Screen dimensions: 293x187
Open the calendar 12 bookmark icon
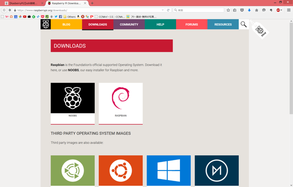pyautogui.click(x=16, y=17)
